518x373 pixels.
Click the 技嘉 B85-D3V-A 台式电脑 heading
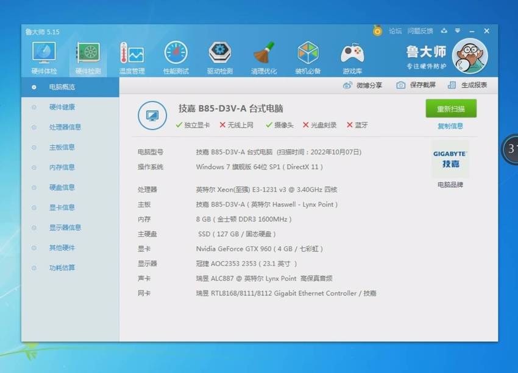click(x=230, y=108)
